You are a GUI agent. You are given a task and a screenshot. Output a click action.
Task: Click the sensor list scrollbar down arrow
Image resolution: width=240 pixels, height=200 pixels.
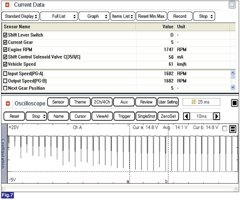233,88
